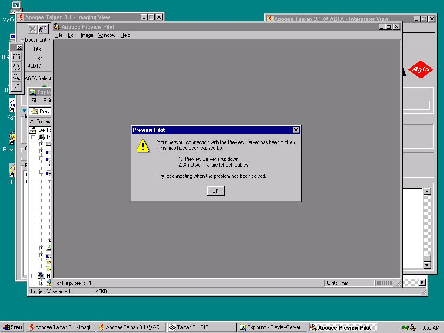
Task: Click the tray icon beside the clock
Action: click(x=413, y=328)
